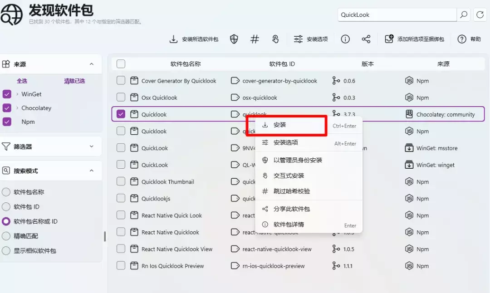Click package icon of Quicklook Thumbnail row
This screenshot has height=293, width=490.
click(x=134, y=181)
